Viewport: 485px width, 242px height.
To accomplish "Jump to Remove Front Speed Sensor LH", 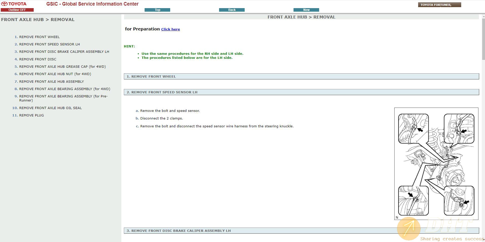I will 49,44.
